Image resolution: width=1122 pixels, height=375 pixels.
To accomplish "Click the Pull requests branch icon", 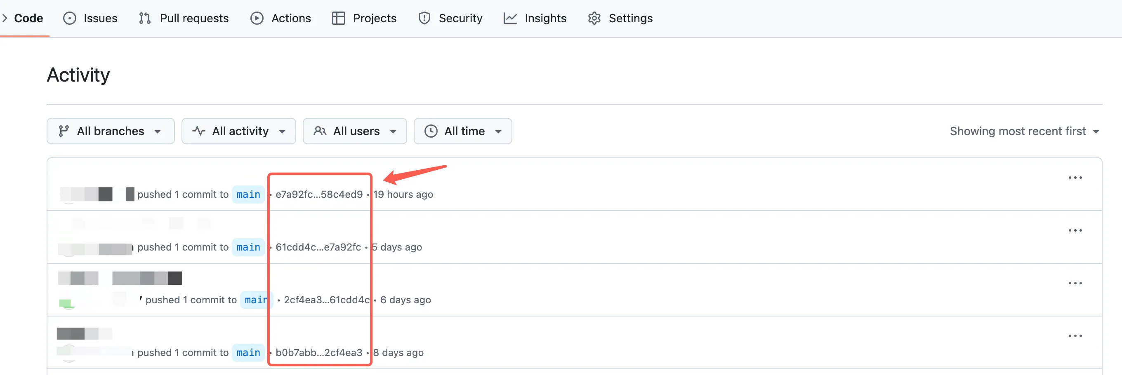I will [145, 18].
